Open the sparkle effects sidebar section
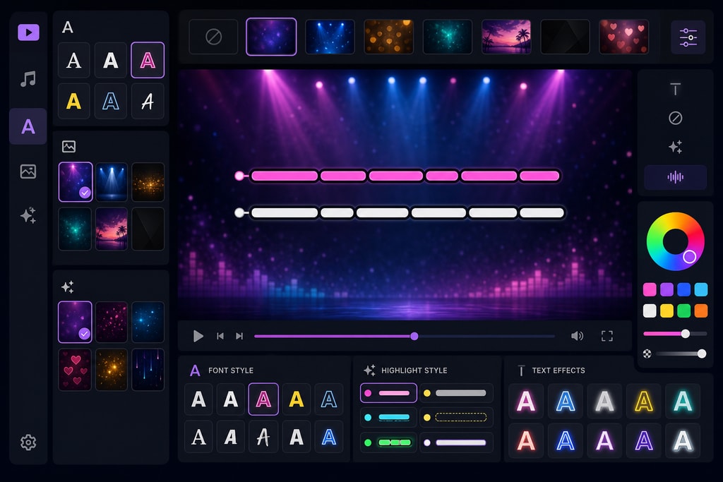This screenshot has width=723, height=482. 28,215
